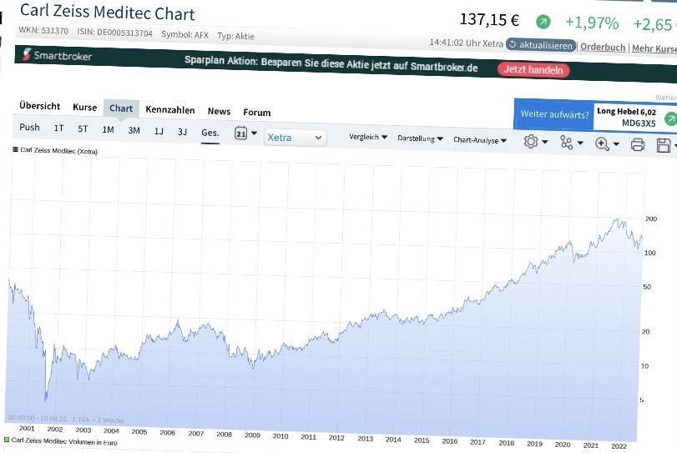This screenshot has width=677, height=453.
Task: Click the save diskette icon
Action: [x=664, y=145]
